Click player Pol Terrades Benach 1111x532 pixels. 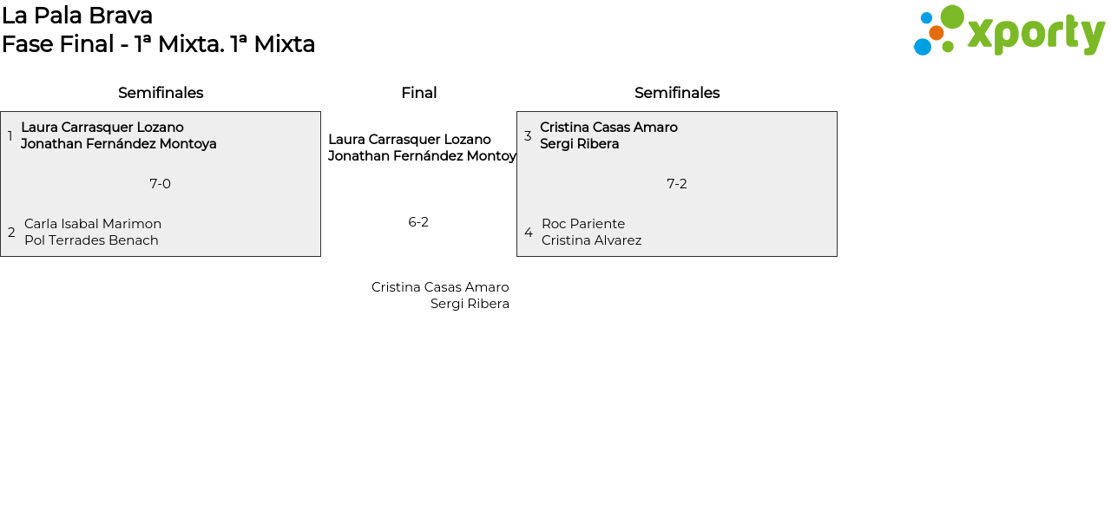[91, 240]
